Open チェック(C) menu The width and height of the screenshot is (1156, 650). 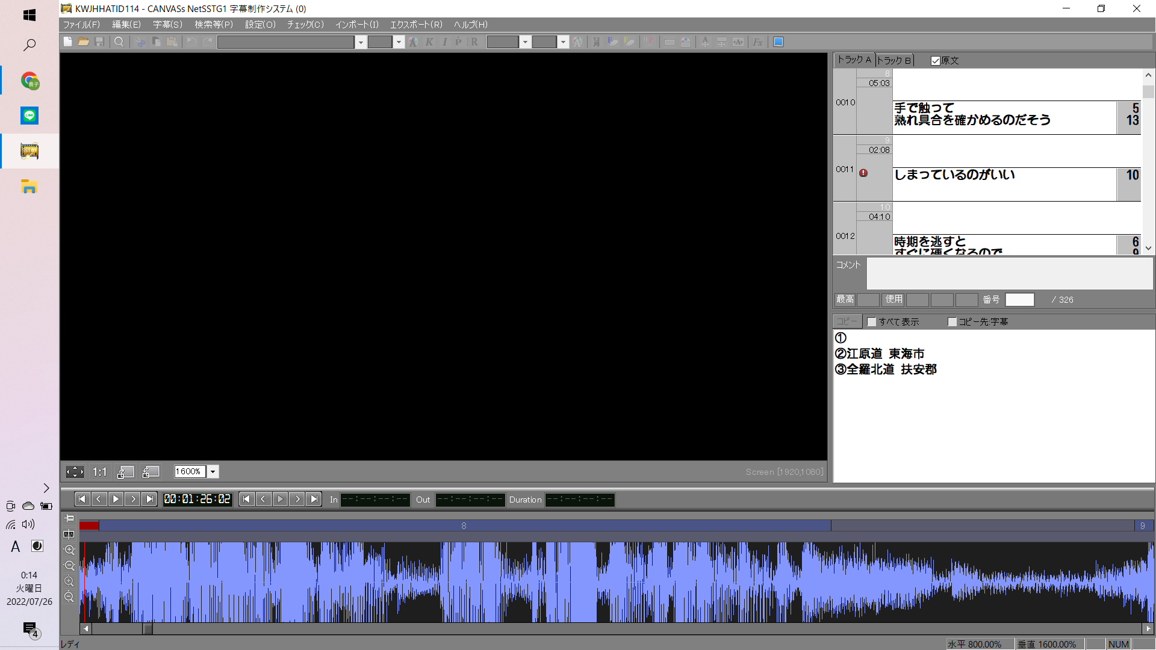click(305, 25)
